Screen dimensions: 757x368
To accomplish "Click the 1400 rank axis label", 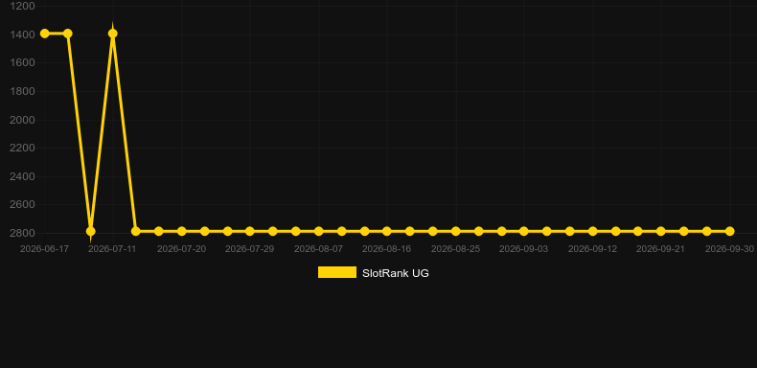I will [x=22, y=34].
